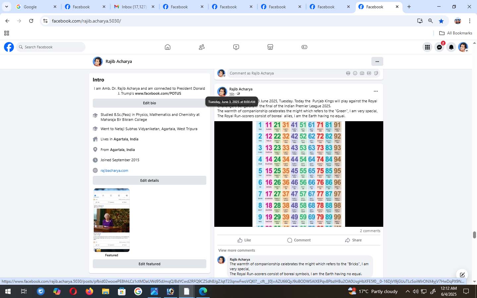Open the Facebook menu grid icon
The width and height of the screenshot is (477, 298).
(x=427, y=47)
